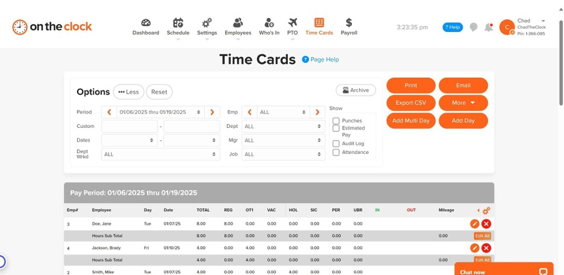564x275 pixels.
Task: Open the Dashboard gauge icon
Action: (x=146, y=23)
